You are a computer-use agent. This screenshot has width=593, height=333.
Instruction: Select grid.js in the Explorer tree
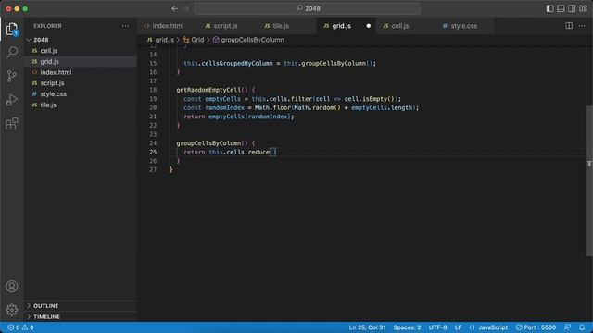pyautogui.click(x=49, y=62)
